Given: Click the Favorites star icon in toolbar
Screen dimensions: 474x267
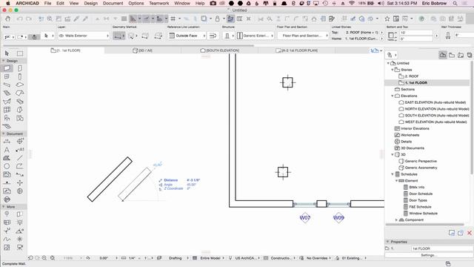Looking at the screenshot, I should click(387, 19).
